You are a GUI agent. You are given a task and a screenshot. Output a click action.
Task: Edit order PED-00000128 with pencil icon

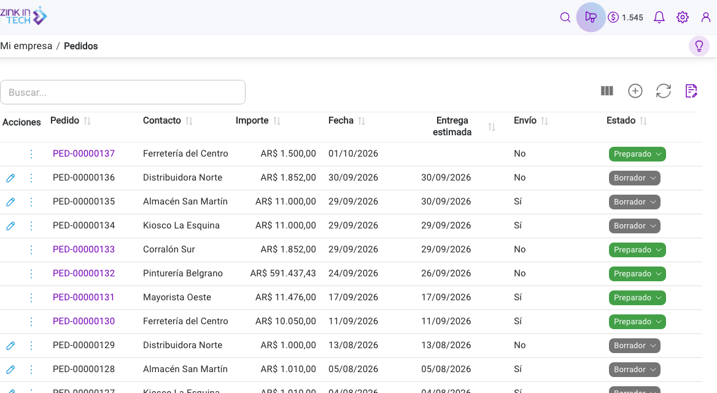click(10, 369)
